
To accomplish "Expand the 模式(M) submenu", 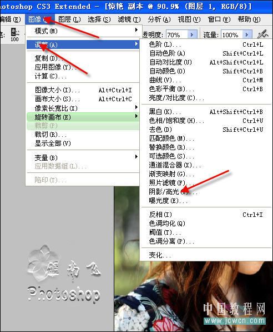I will [x=83, y=31].
